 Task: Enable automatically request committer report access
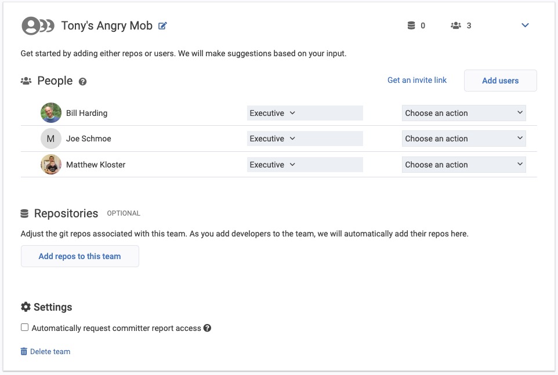[x=24, y=327]
